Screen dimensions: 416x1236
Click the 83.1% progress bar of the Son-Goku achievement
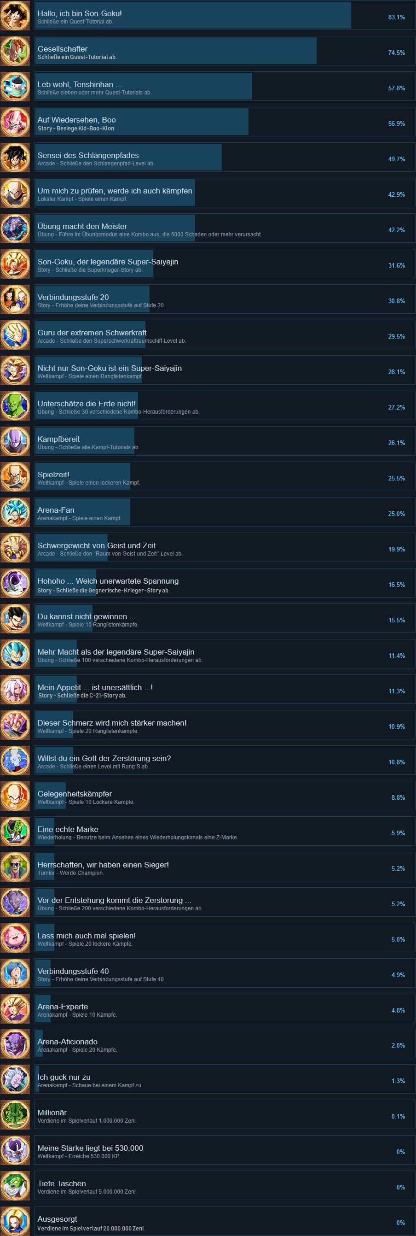(193, 15)
